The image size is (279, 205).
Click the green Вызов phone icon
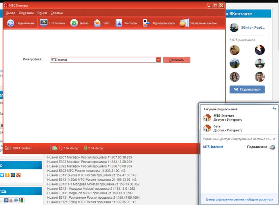[x=74, y=23]
